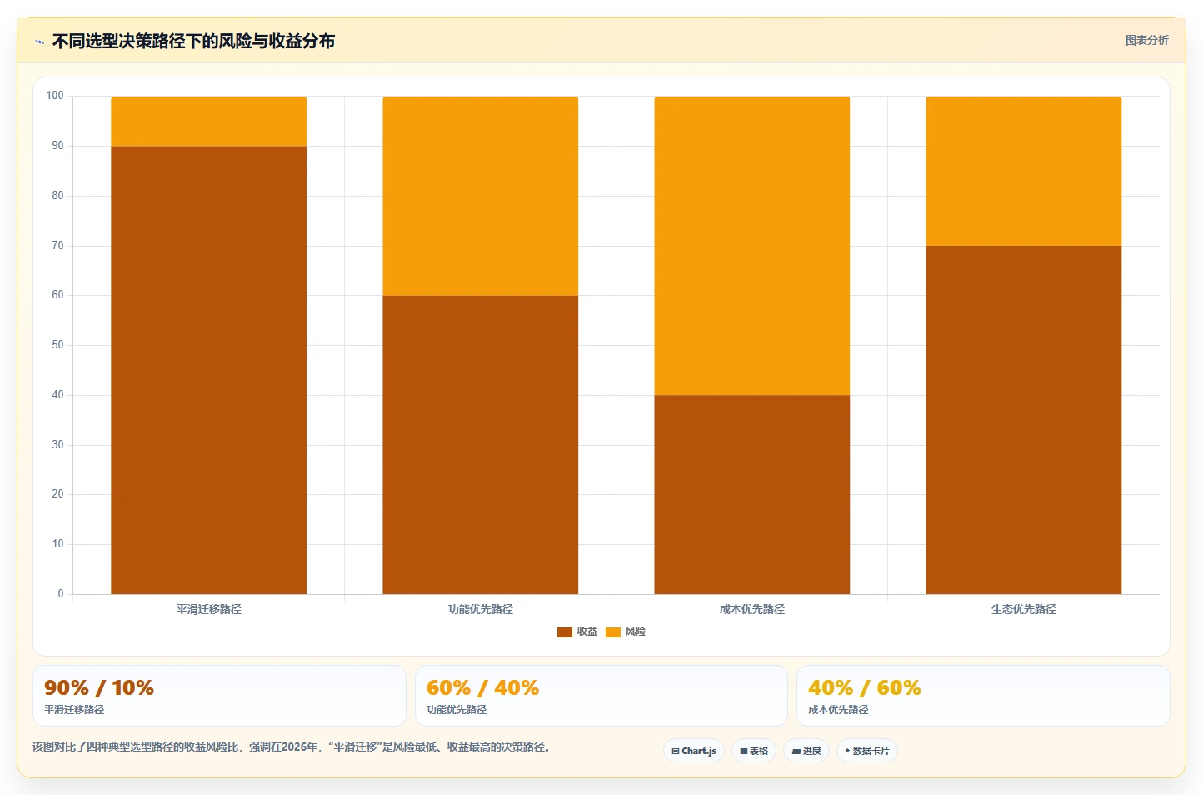Click the description text starting with 该图对比了
The image size is (1203, 795).
click(292, 747)
